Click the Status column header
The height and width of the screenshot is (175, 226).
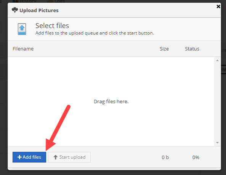[192, 49]
